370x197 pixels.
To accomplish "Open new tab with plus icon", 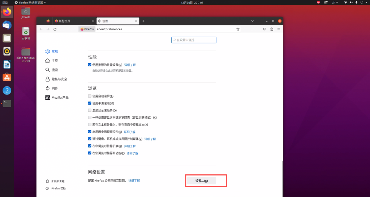I will (x=143, y=21).
